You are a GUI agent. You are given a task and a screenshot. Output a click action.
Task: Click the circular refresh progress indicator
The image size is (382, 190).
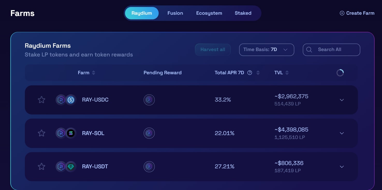coord(340,73)
